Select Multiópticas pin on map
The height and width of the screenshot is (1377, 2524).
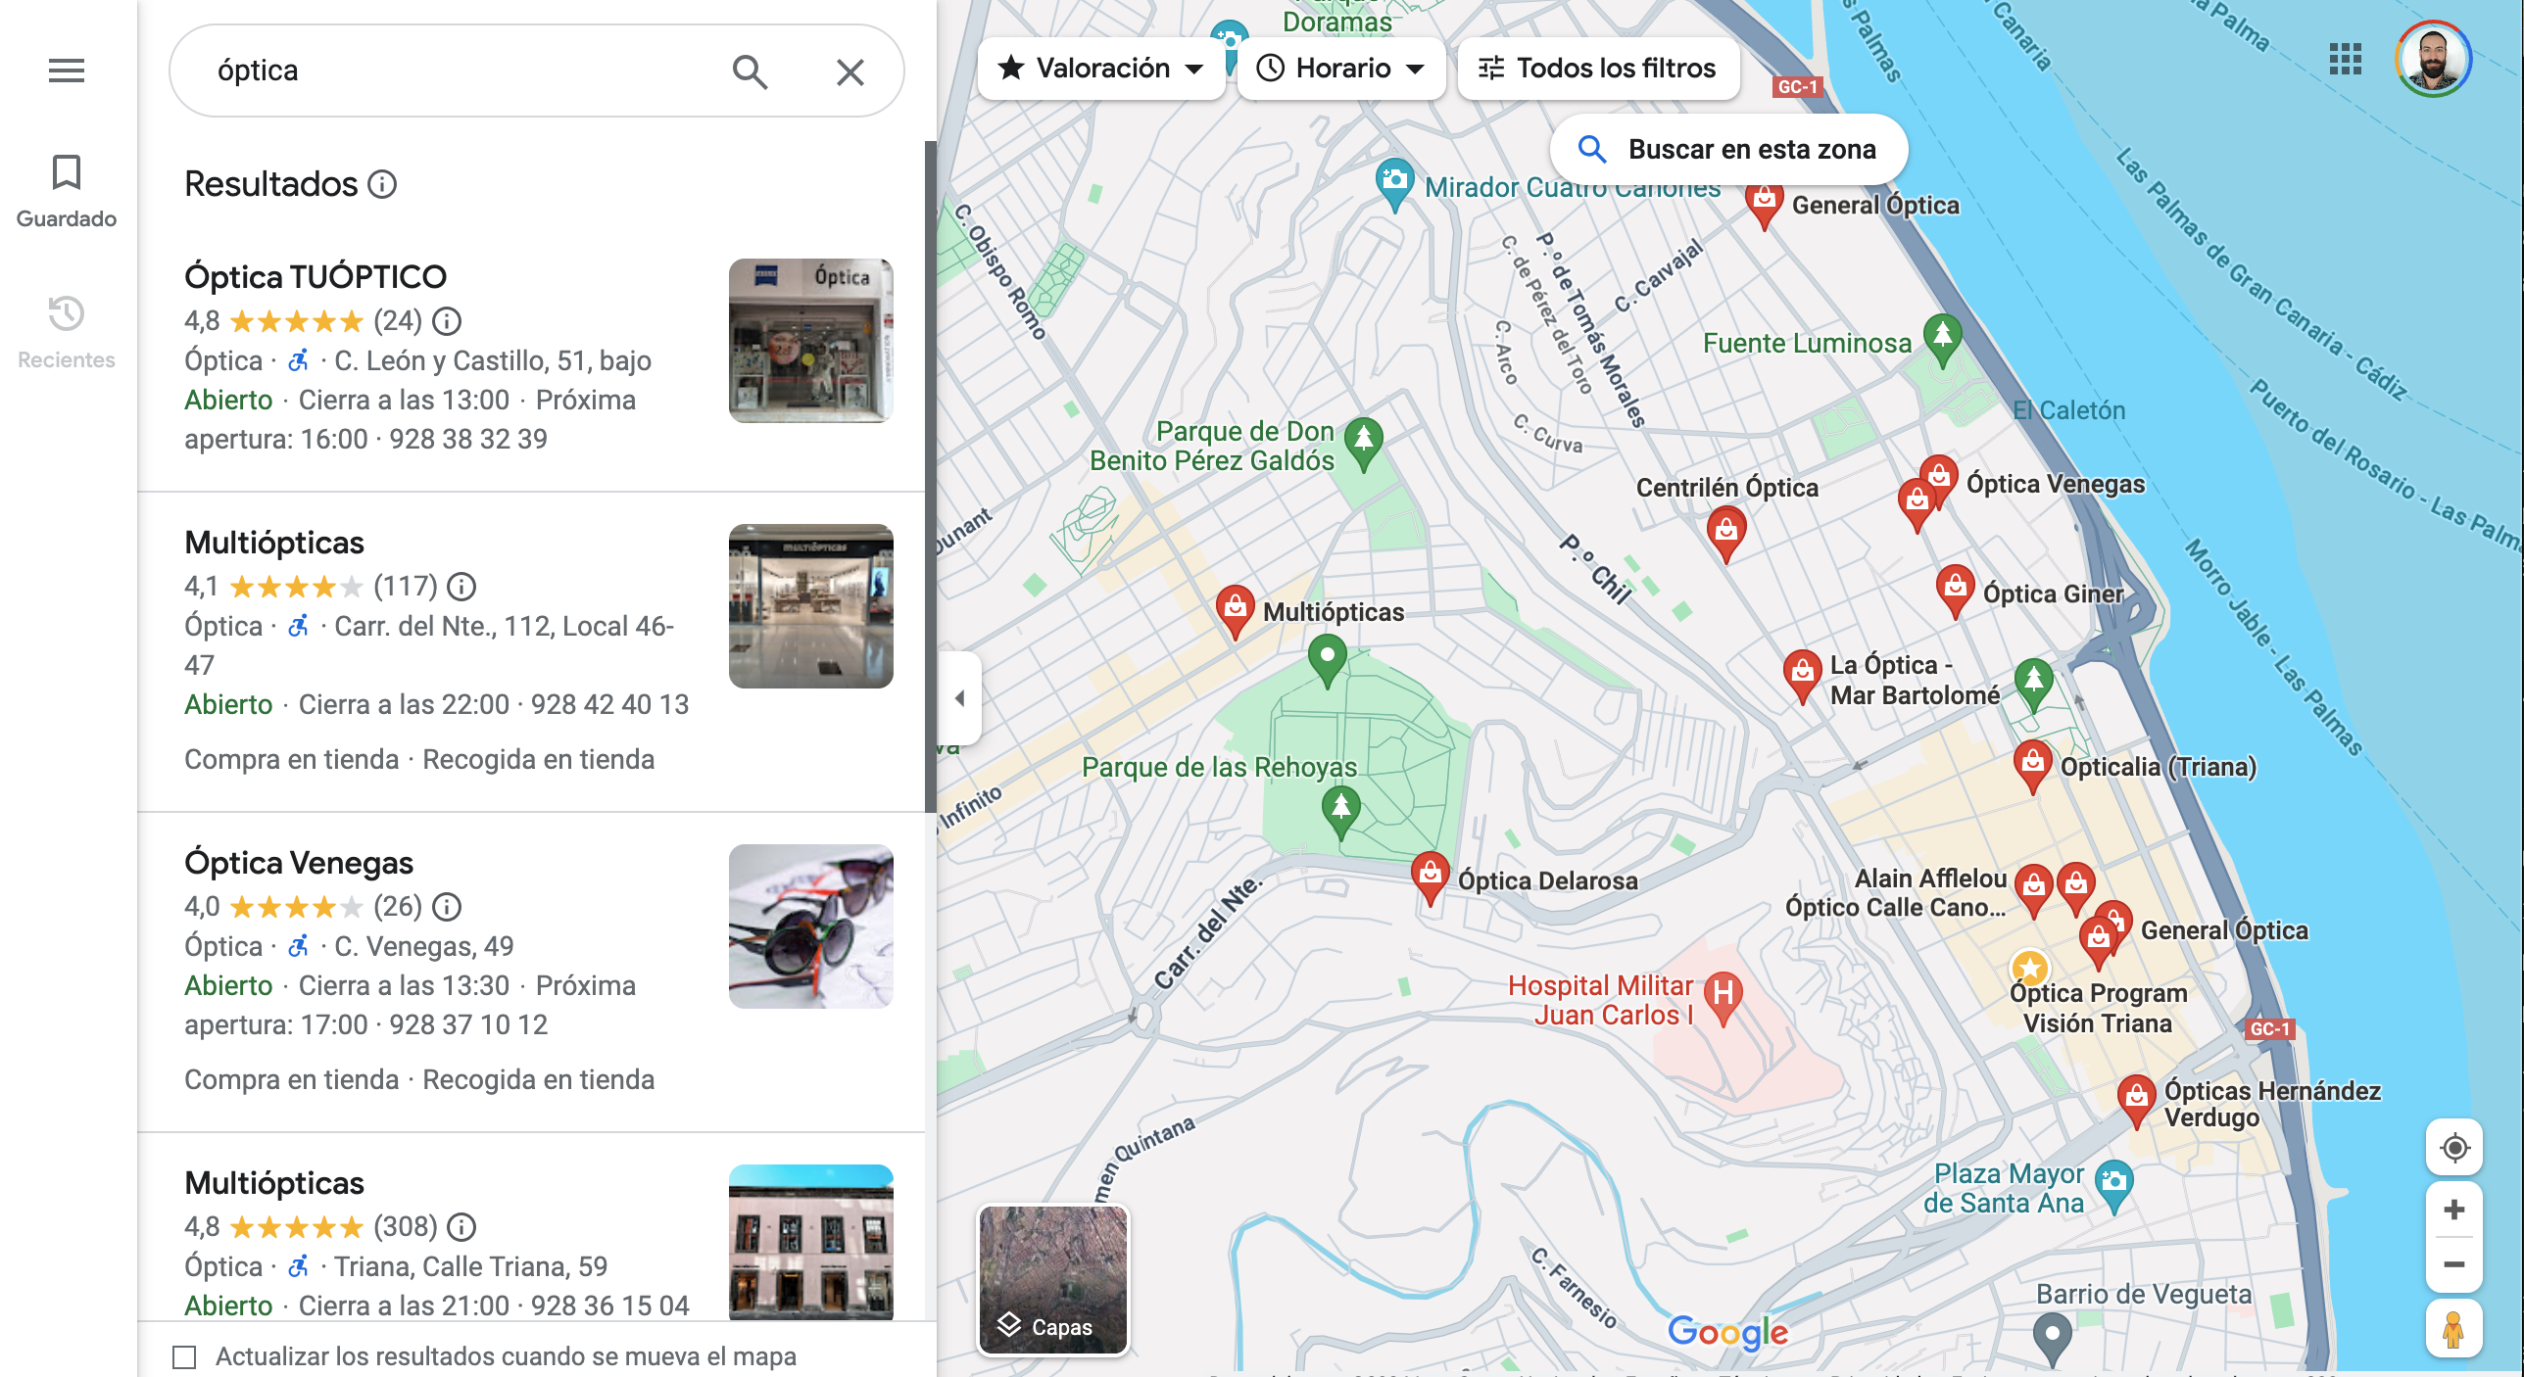tap(1236, 611)
